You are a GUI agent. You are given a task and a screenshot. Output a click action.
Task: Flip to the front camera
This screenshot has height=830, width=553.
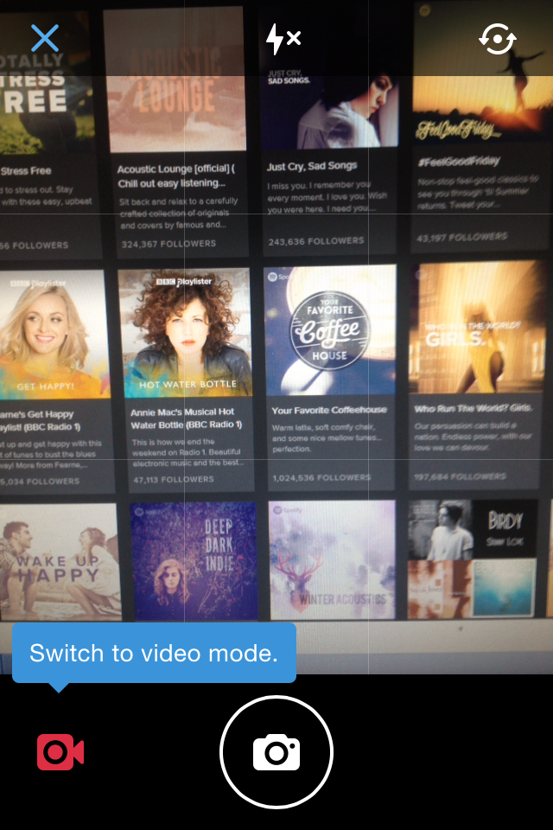coord(498,39)
